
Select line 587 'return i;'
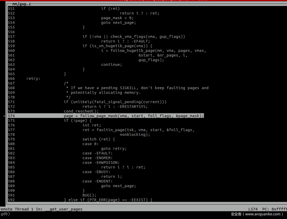pyautogui.click(x=111, y=177)
